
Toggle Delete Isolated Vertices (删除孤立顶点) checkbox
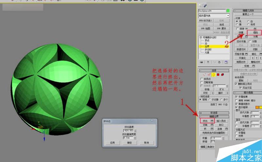[236, 84]
